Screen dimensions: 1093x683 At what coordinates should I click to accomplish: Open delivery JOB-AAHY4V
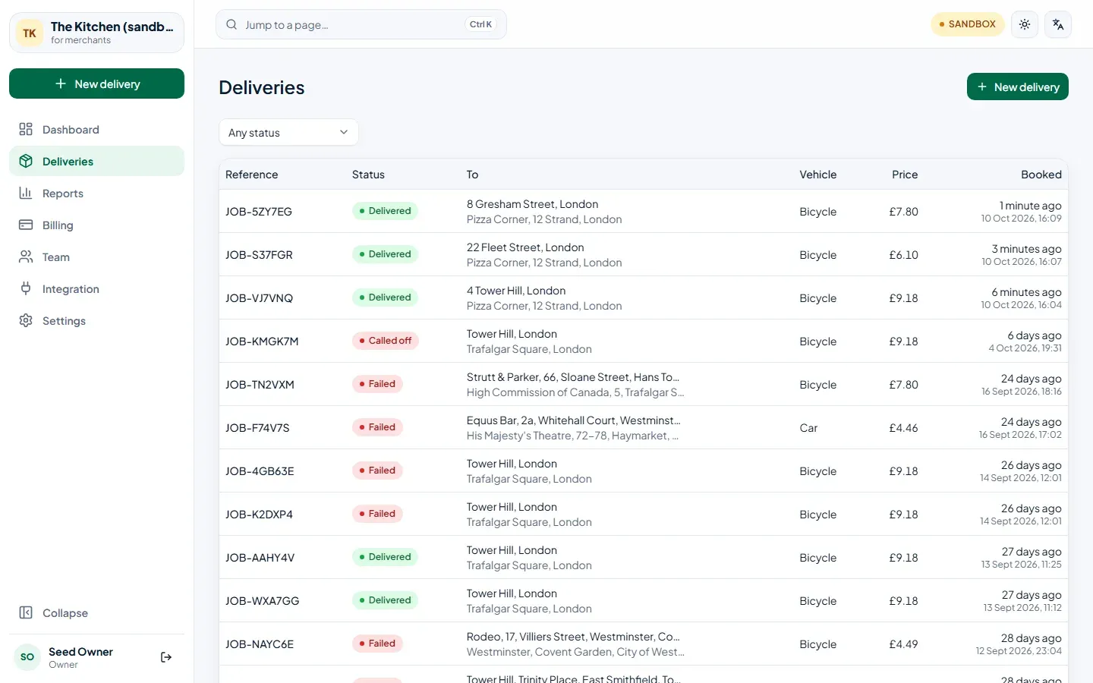[260, 558]
